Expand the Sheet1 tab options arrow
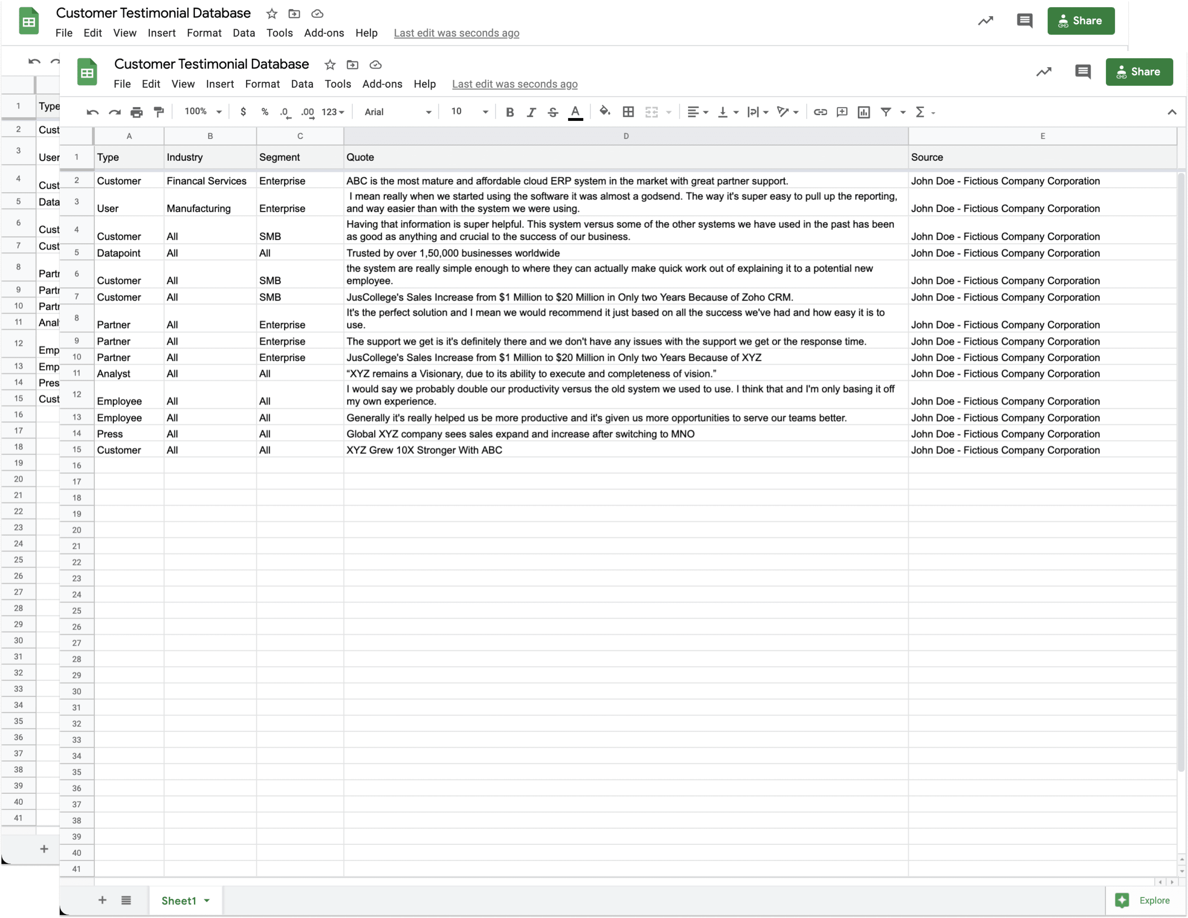Image resolution: width=1188 pixels, height=918 pixels. point(207,901)
